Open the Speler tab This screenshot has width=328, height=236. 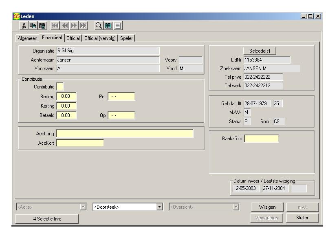127,38
